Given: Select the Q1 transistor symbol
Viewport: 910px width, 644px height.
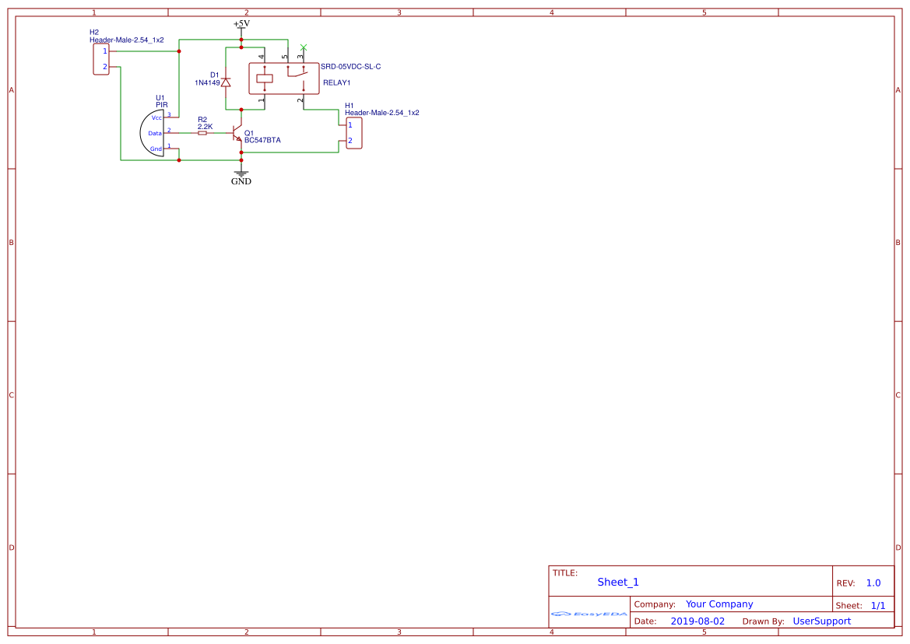Looking at the screenshot, I should (x=237, y=134).
